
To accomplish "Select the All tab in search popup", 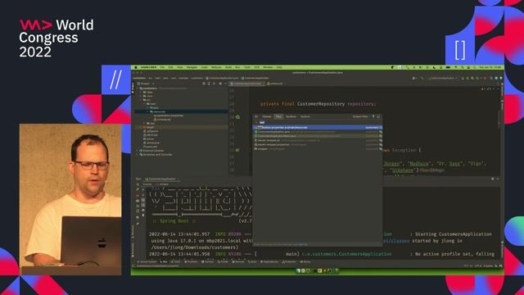I will point(256,116).
